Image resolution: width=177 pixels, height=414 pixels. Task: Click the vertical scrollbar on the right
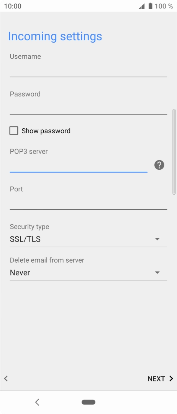[x=174, y=152]
